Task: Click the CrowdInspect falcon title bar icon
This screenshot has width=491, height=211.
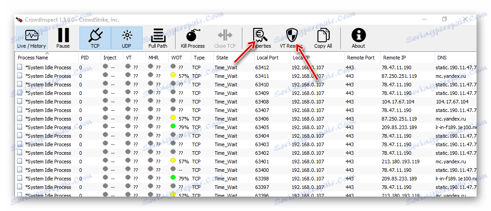Action: pos(19,20)
